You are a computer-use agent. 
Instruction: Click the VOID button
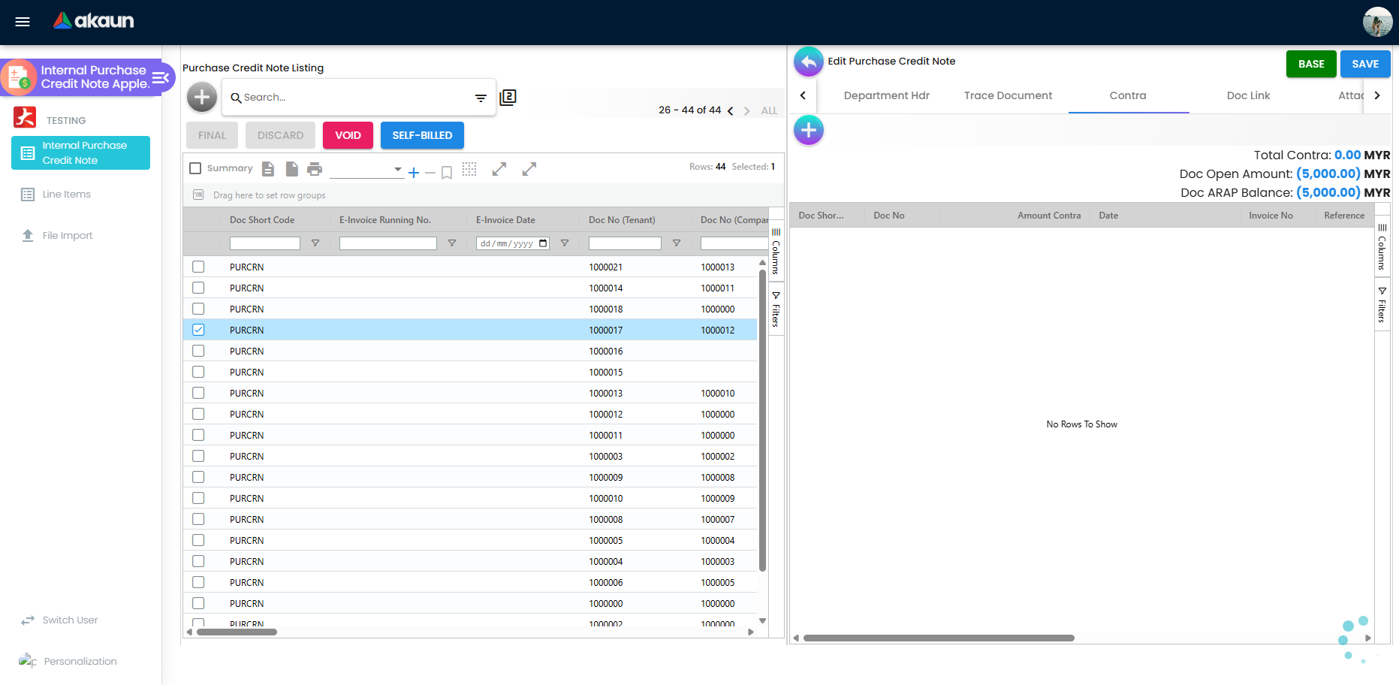[x=348, y=135]
